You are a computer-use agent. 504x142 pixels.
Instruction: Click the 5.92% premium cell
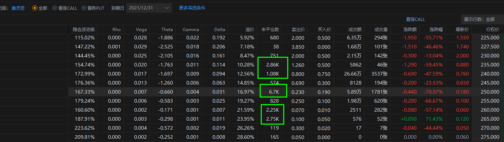(247, 38)
